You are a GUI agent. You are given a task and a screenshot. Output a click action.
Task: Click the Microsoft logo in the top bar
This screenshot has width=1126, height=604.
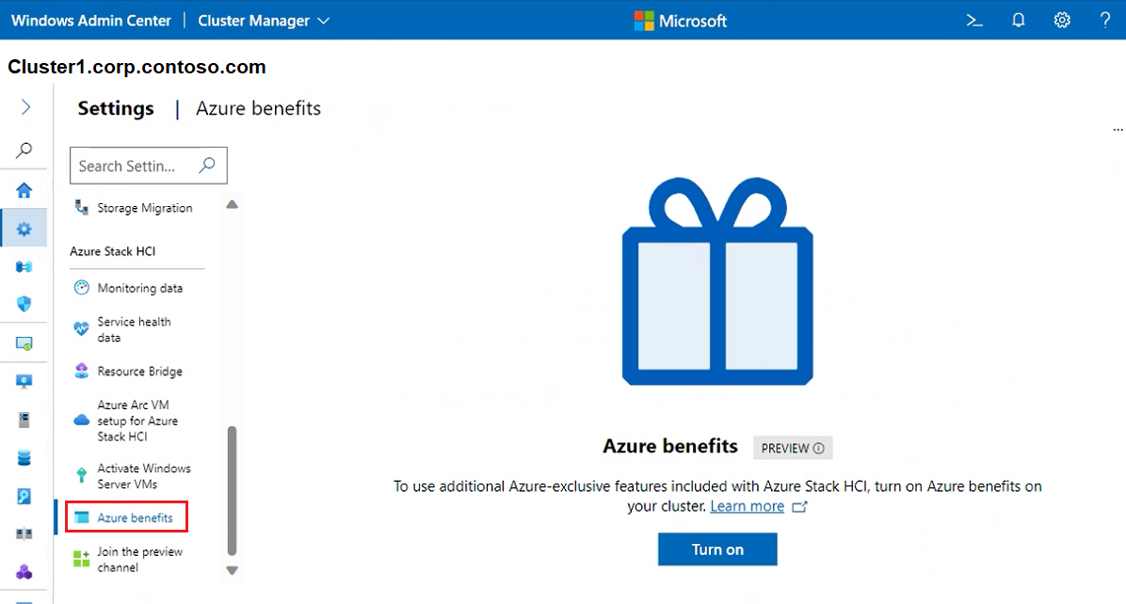coord(680,20)
